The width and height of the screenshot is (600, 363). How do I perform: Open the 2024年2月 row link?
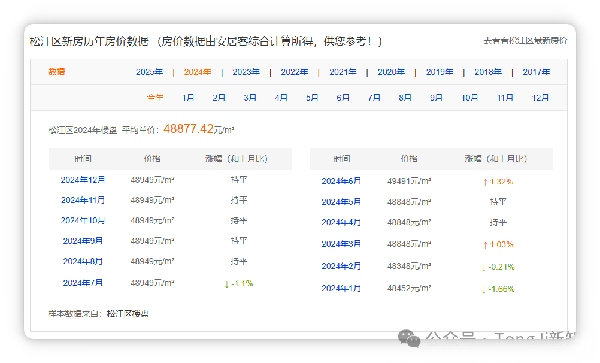pyautogui.click(x=341, y=266)
